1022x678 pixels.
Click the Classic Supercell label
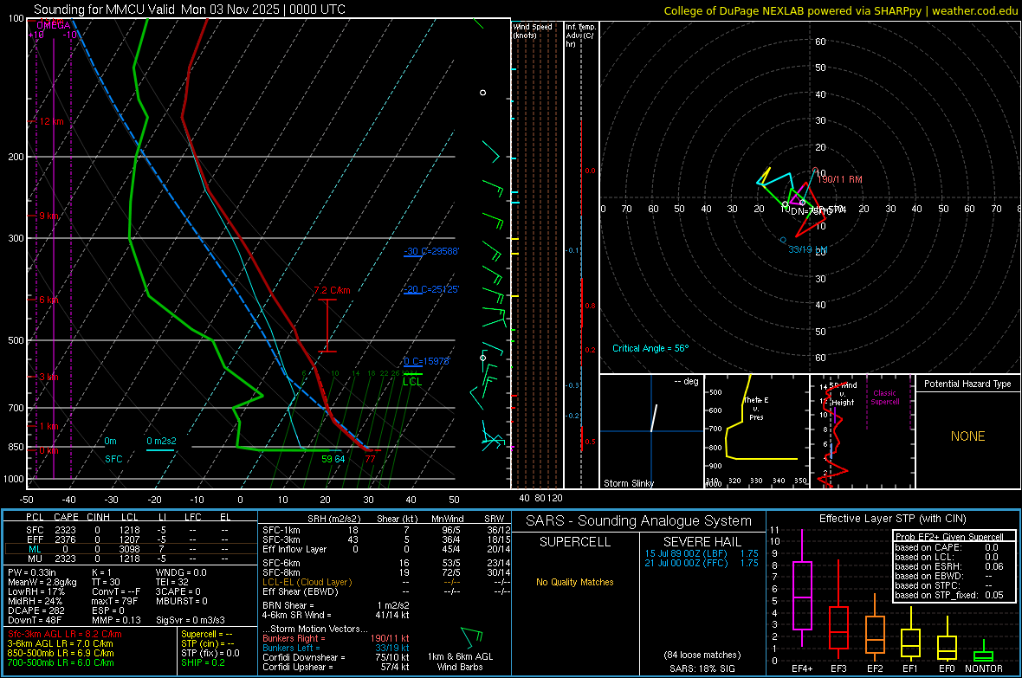coord(884,397)
